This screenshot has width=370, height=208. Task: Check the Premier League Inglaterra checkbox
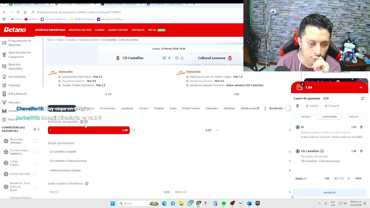click(36, 152)
